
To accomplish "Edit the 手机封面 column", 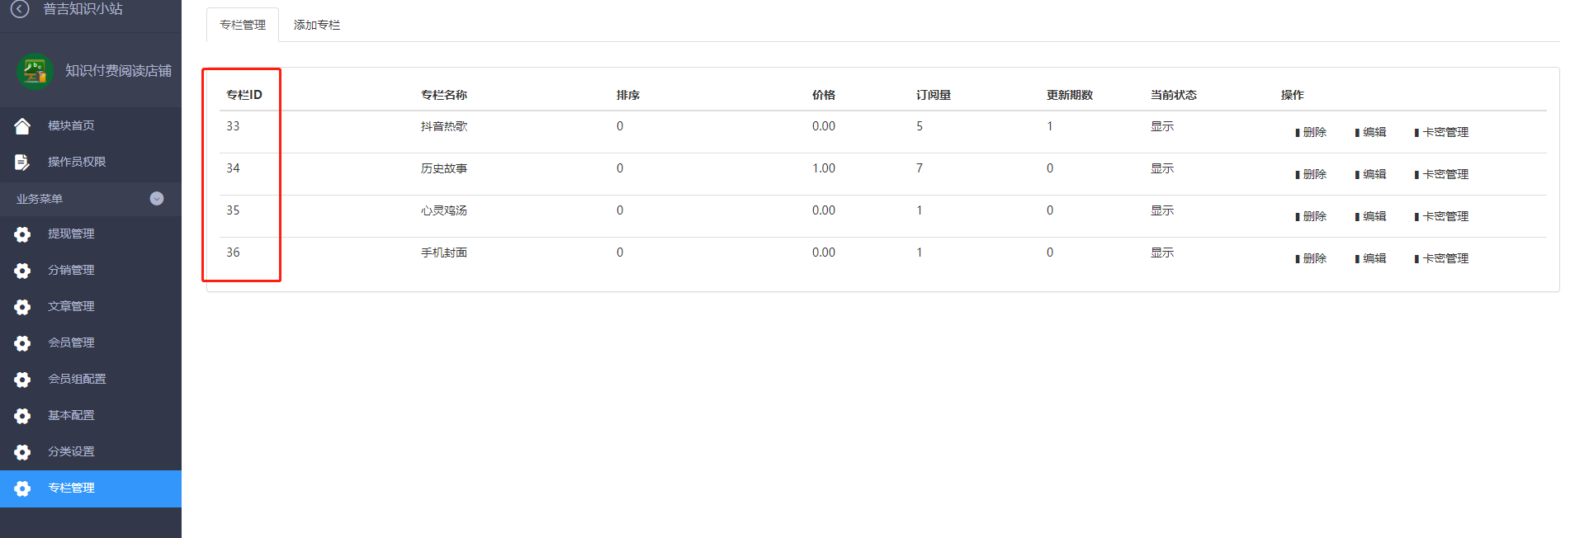I will tap(1370, 258).
